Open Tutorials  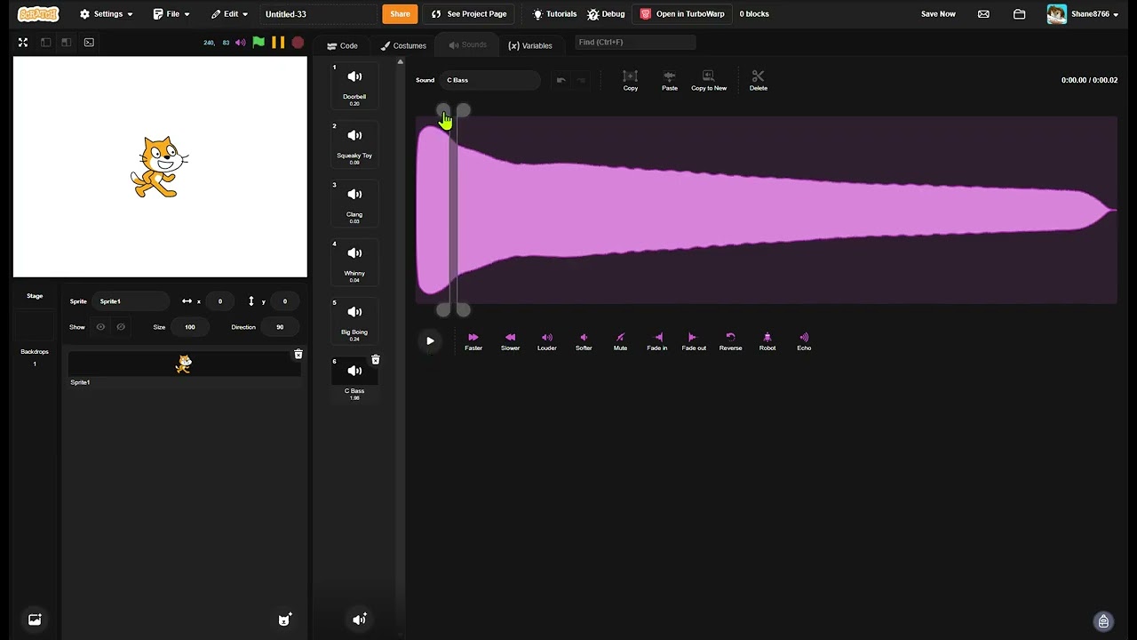click(554, 14)
